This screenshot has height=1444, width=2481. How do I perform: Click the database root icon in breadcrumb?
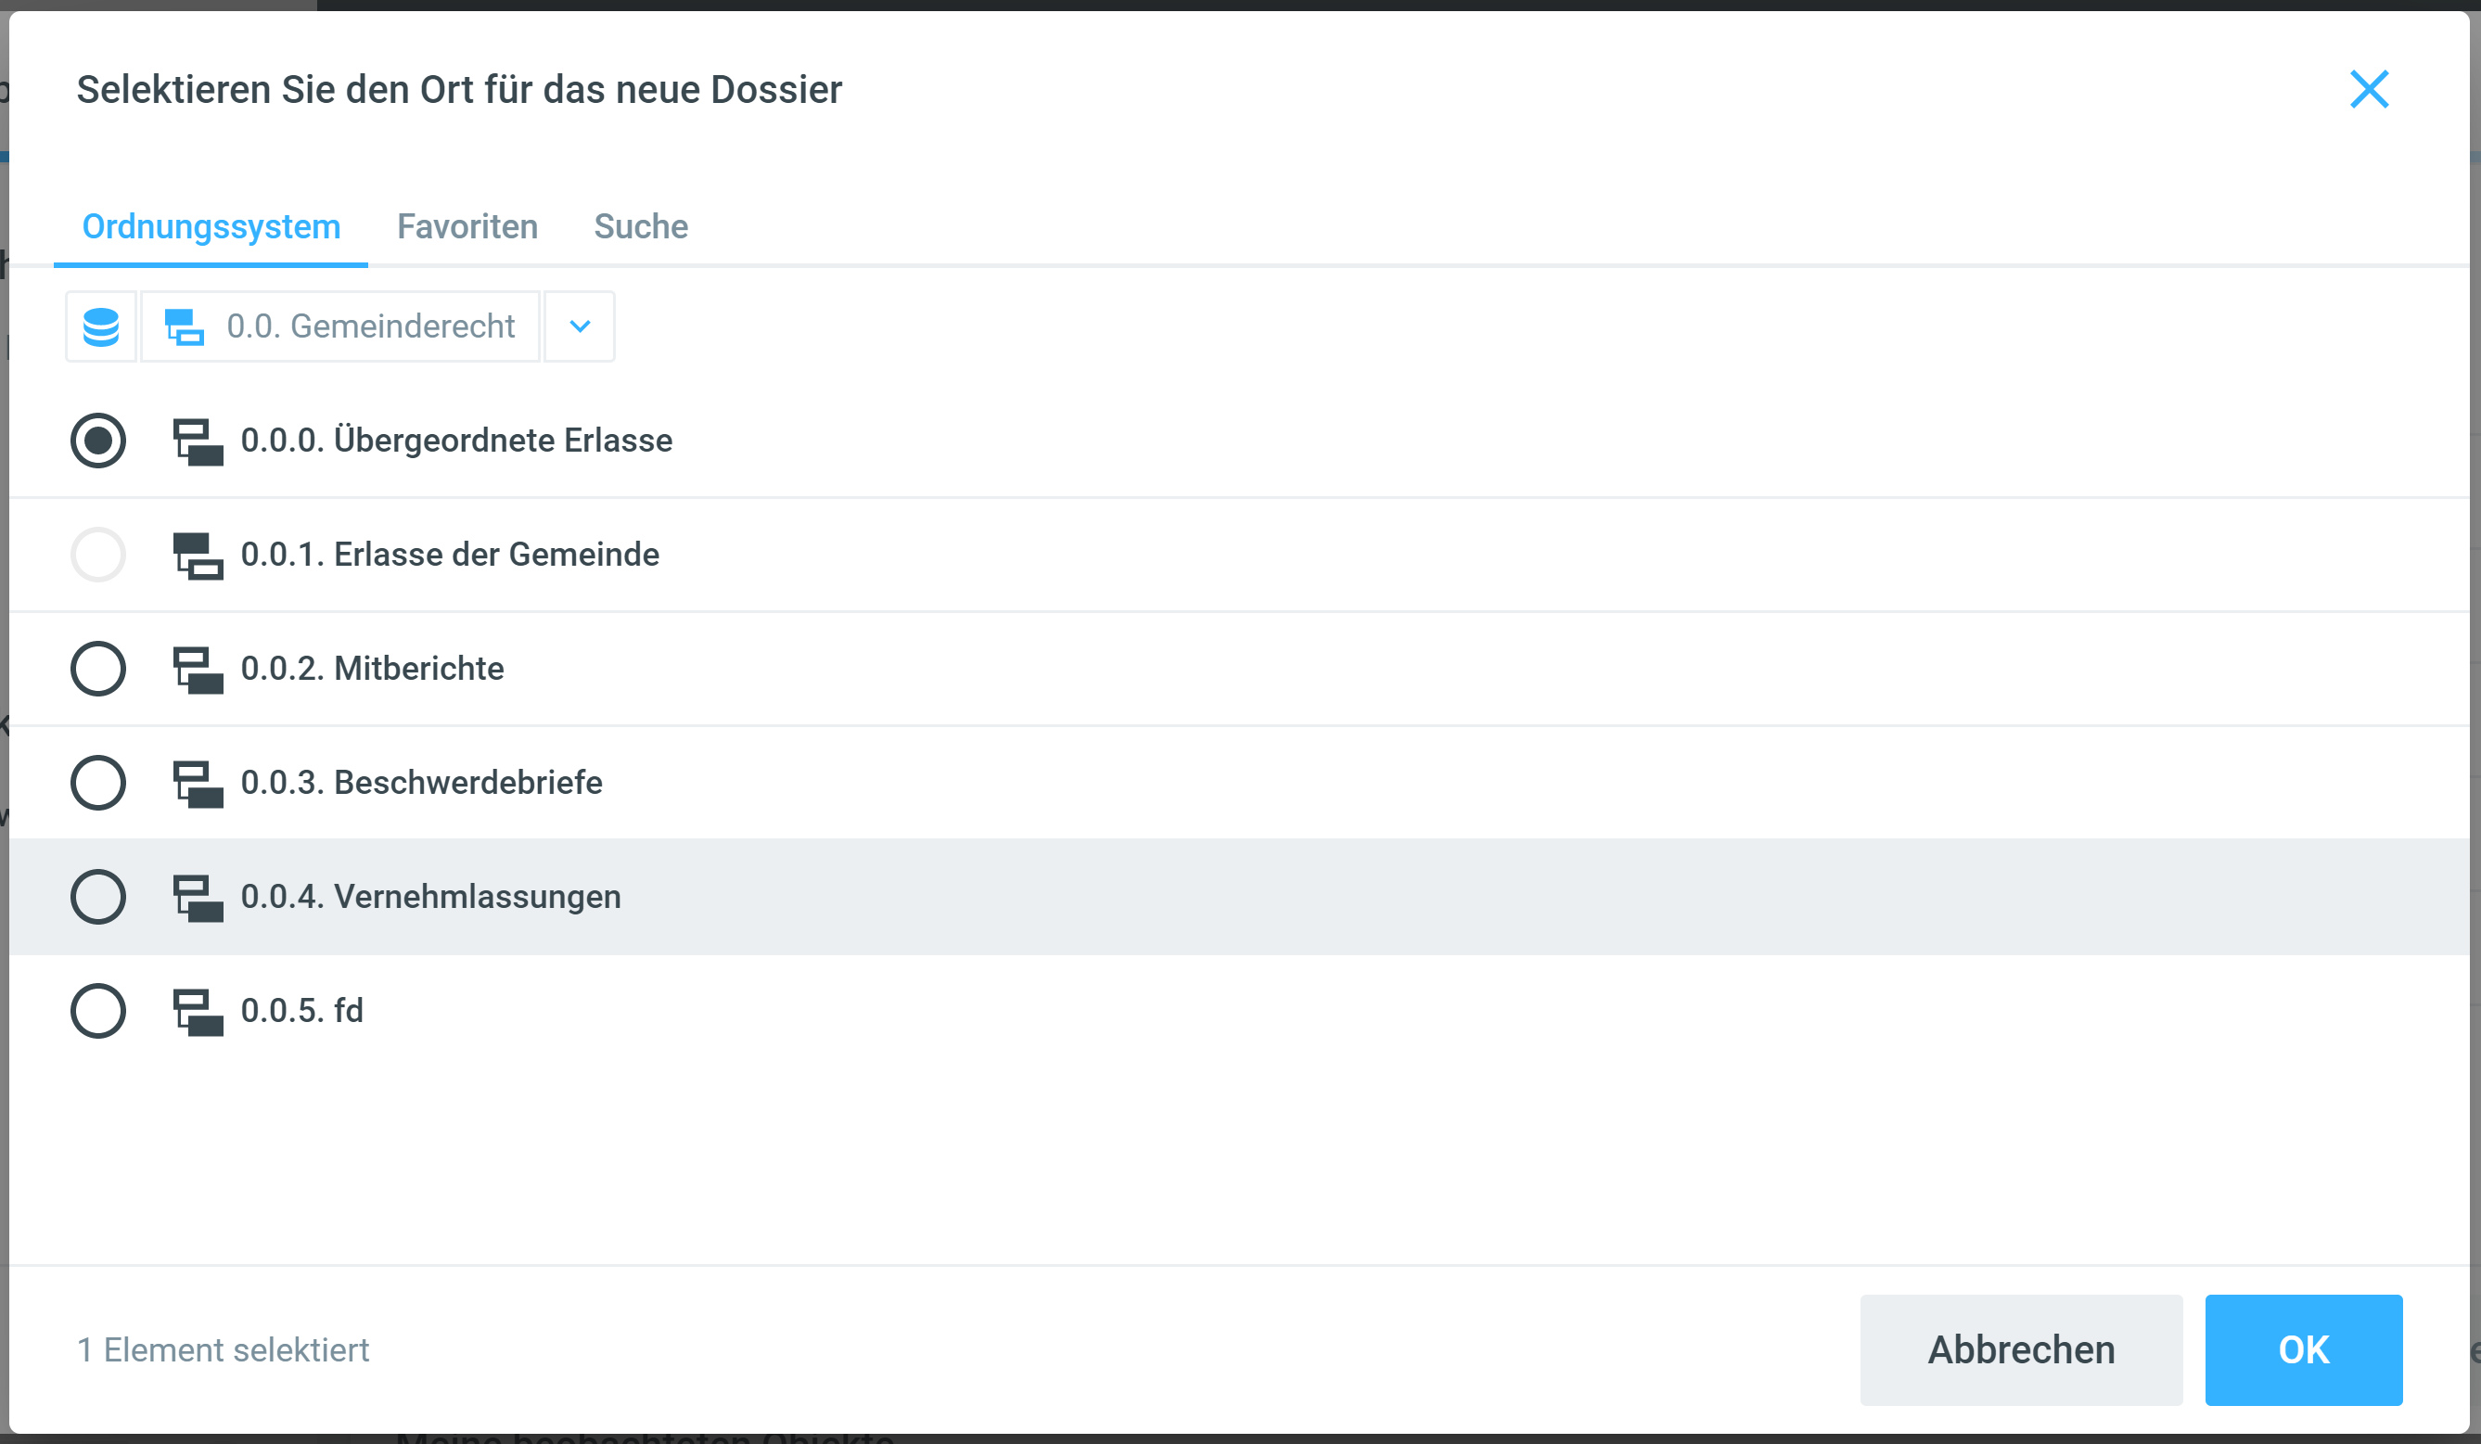(x=100, y=326)
